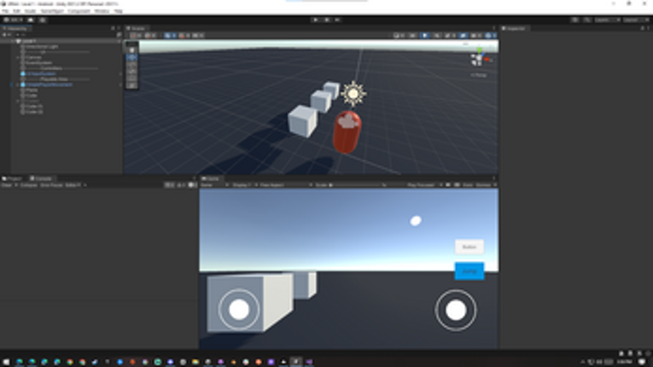
Task: Lock the Hierarchy panel
Action: pos(113,28)
